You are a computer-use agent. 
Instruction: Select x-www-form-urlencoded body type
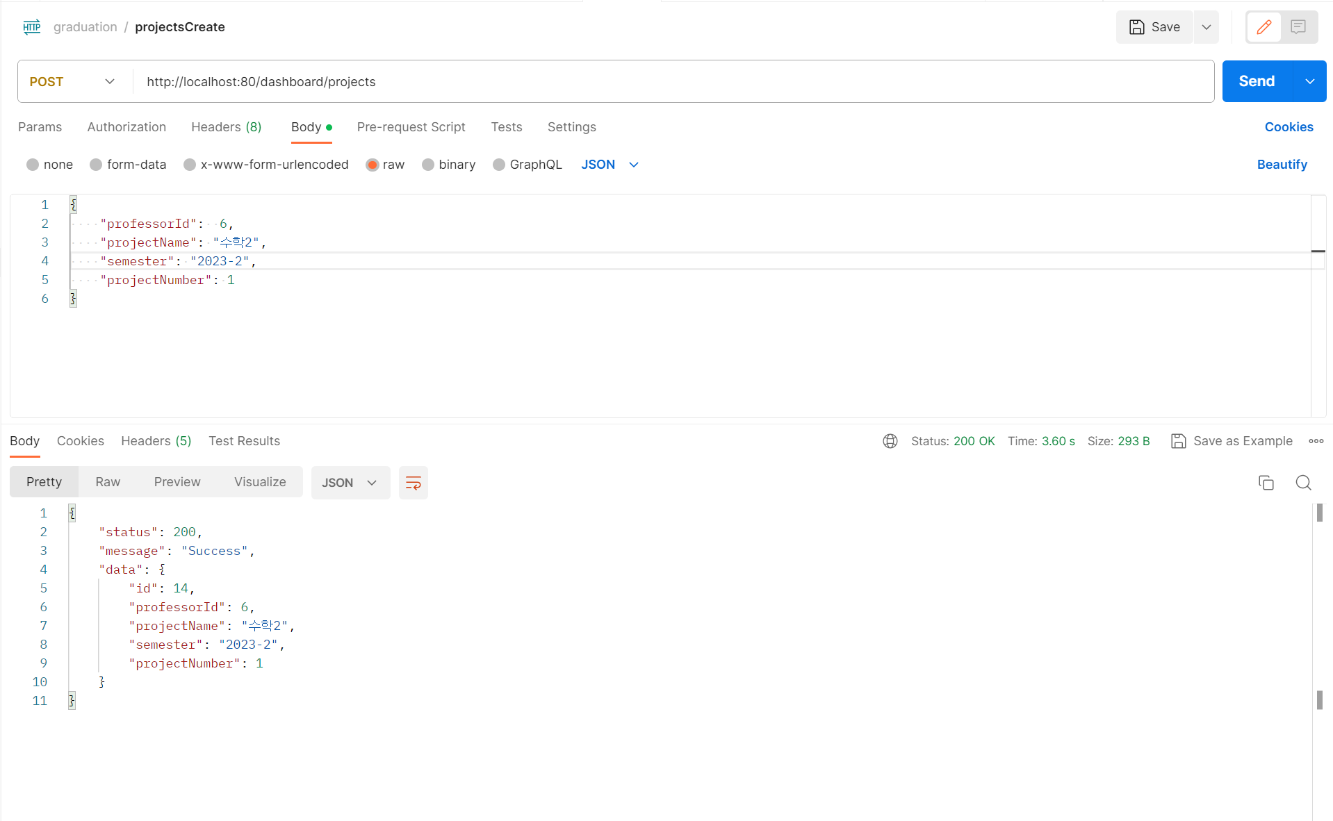(x=190, y=165)
